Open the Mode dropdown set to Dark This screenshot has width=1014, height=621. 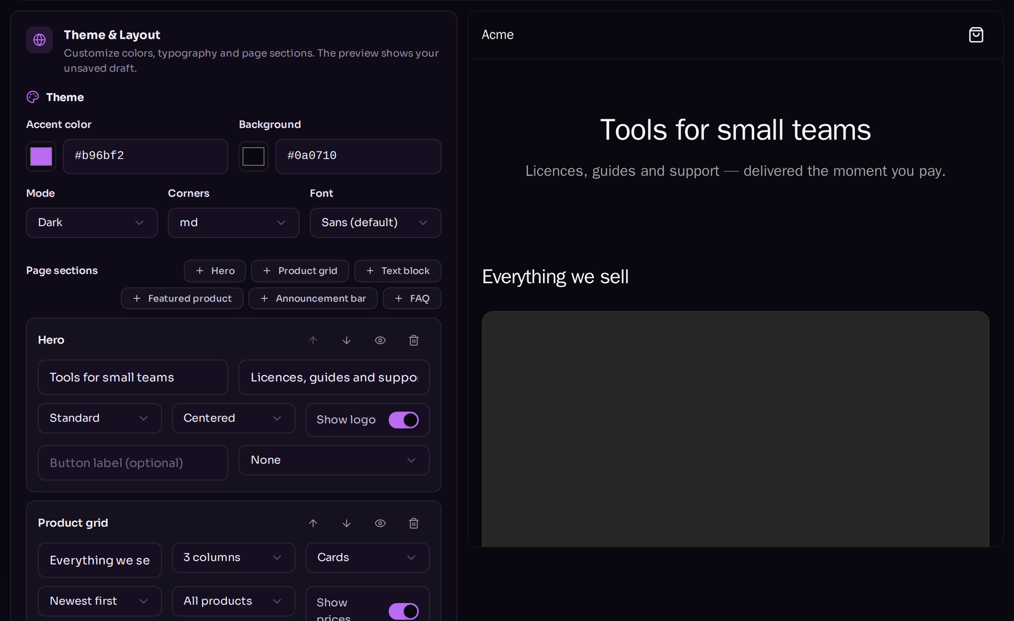[x=92, y=223]
